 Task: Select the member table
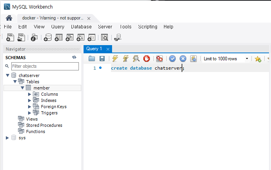pyautogui.click(x=41, y=88)
